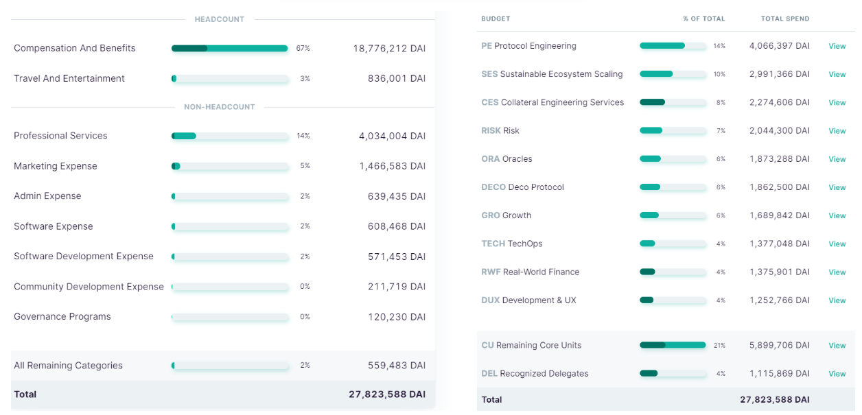Click View link in RISK row
This screenshot has width=862, height=415.
click(837, 131)
